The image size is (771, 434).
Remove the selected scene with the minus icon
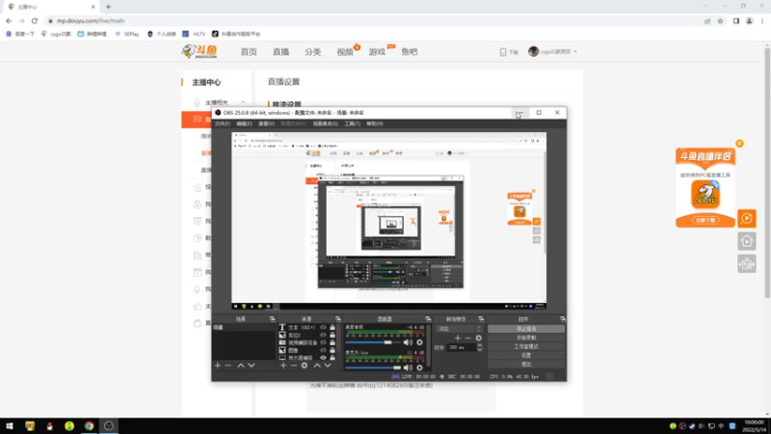228,366
